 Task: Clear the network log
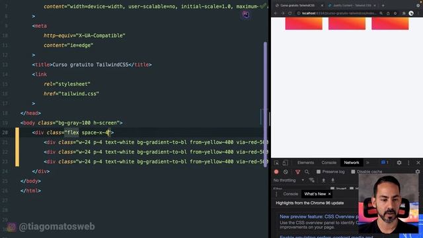pos(286,172)
